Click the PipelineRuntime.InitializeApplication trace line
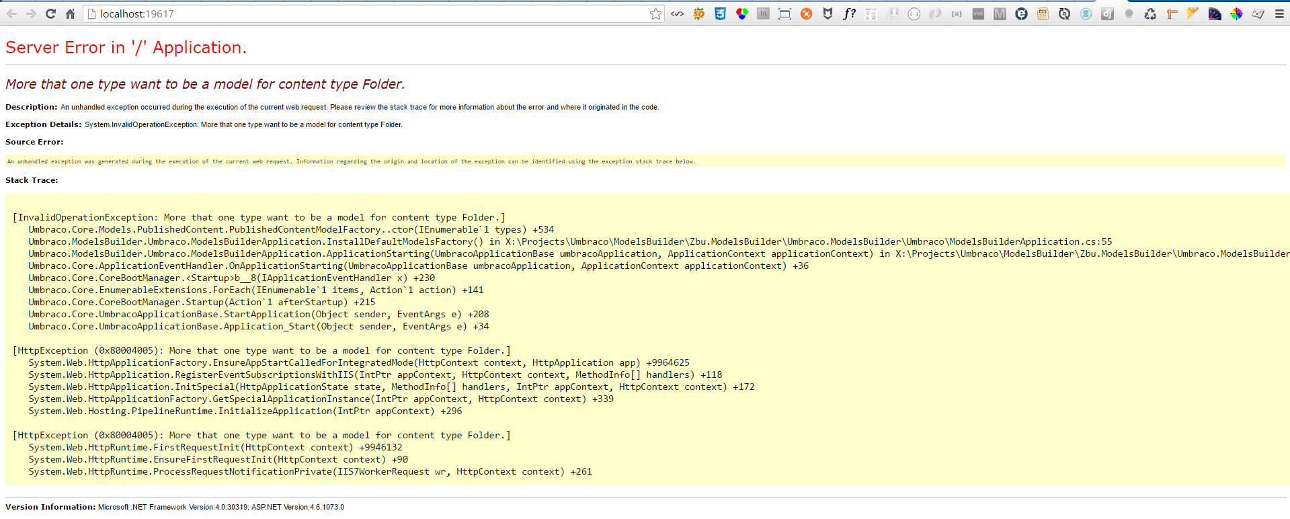Image resolution: width=1290 pixels, height=519 pixels. click(245, 411)
